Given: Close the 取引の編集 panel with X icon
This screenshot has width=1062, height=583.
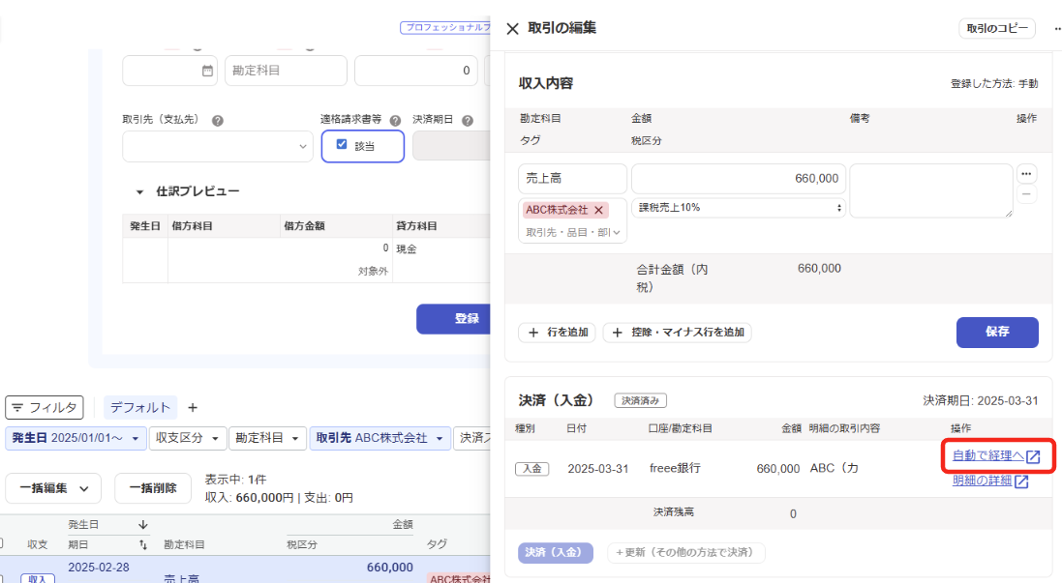Looking at the screenshot, I should tap(512, 29).
